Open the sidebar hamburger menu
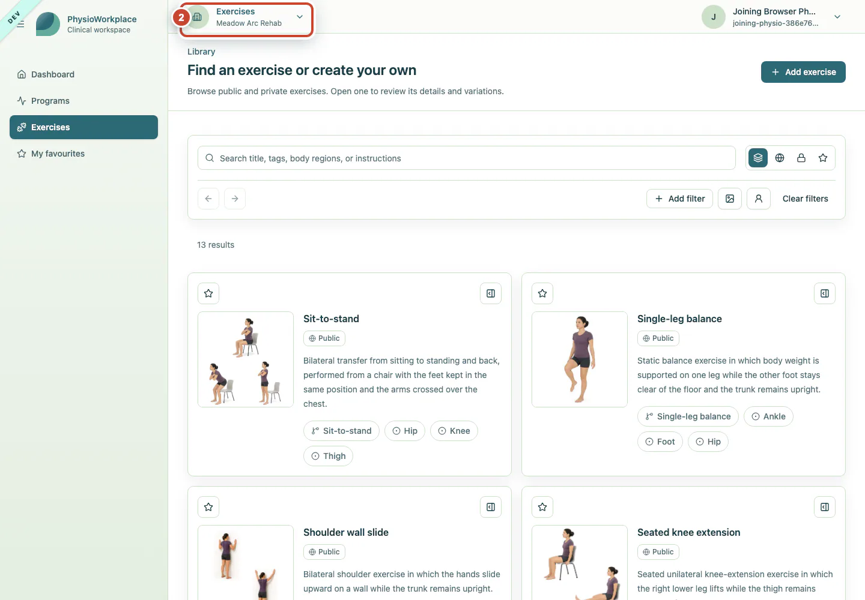This screenshot has height=600, width=865. tap(20, 24)
